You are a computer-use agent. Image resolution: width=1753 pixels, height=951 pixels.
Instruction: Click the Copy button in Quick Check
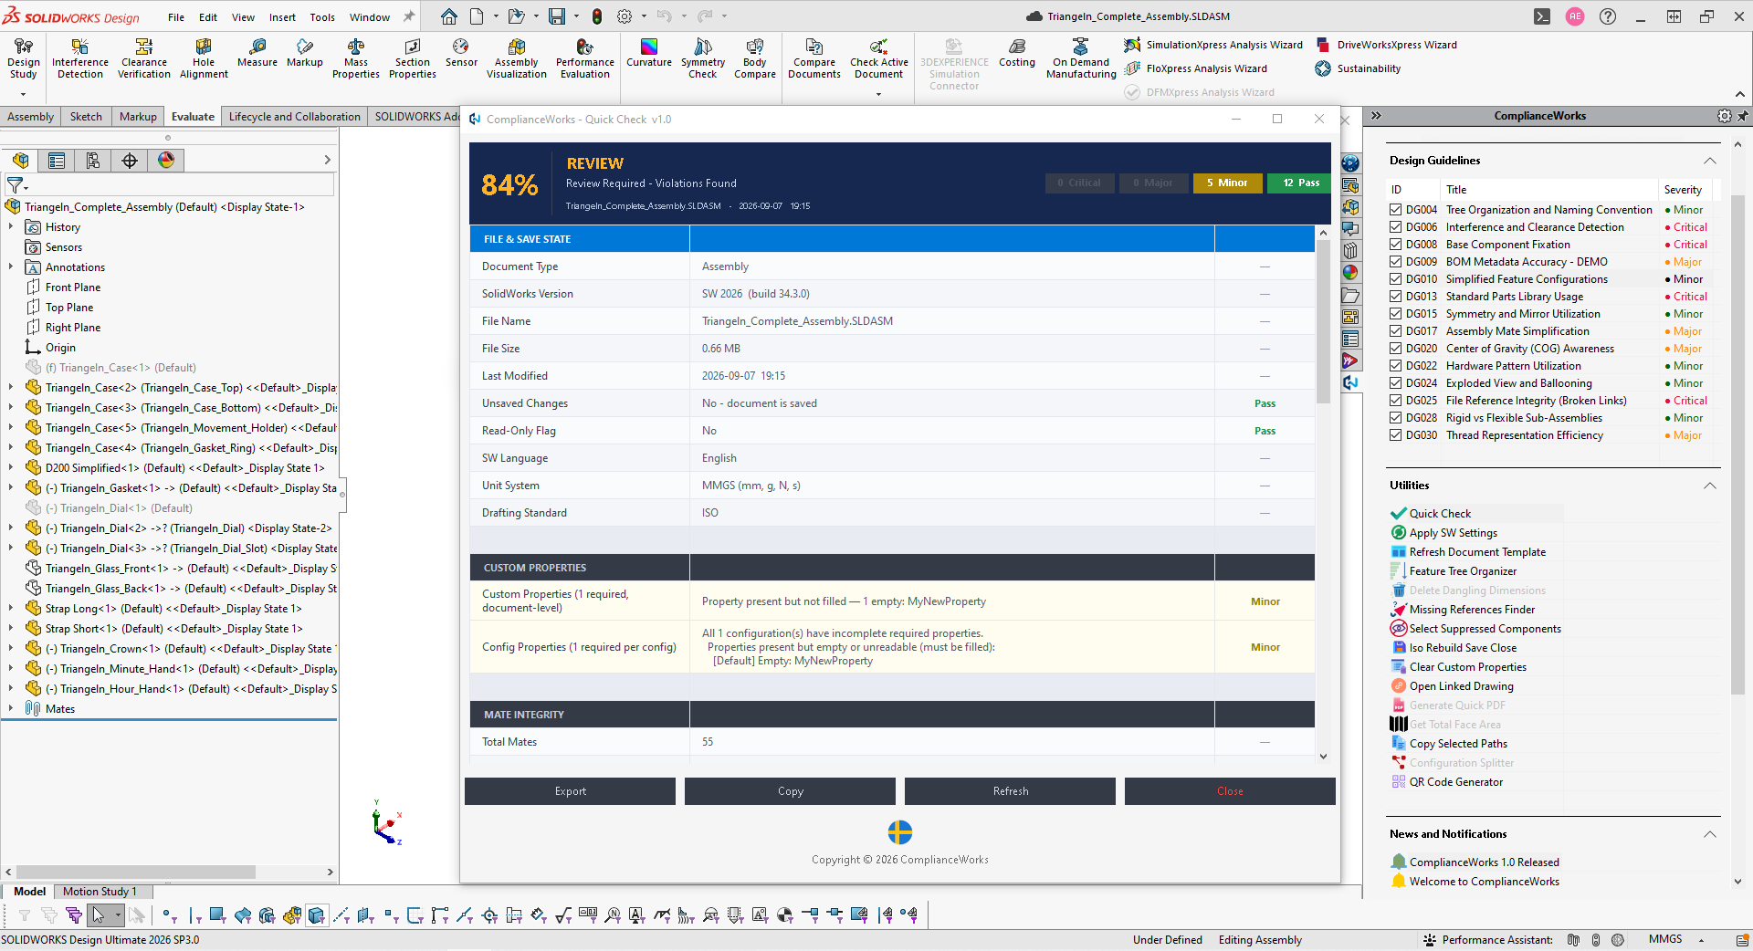click(x=790, y=791)
